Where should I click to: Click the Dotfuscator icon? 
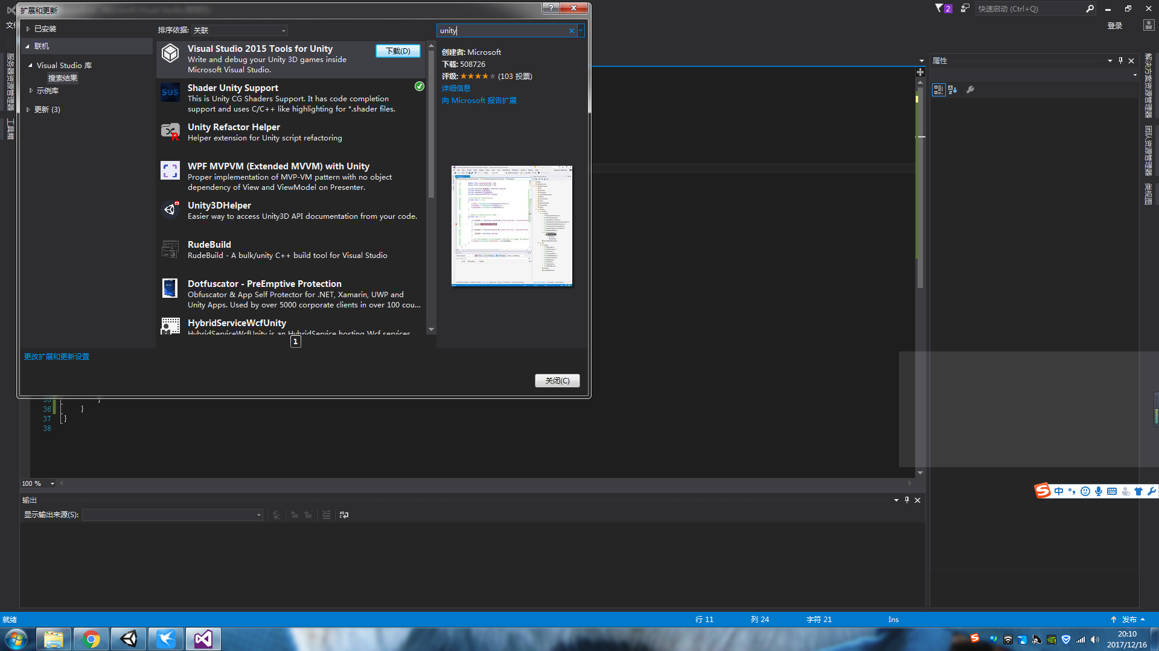coord(170,288)
